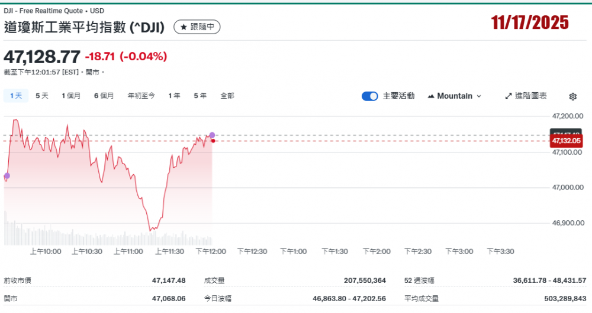
Task: Select the 1個月 range tab
Action: coord(71,96)
